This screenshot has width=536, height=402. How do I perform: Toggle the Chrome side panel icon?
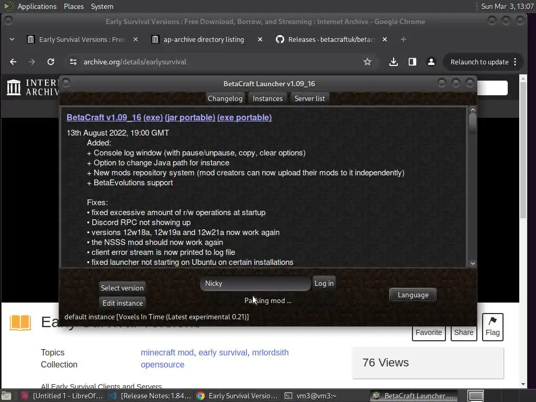(412, 62)
